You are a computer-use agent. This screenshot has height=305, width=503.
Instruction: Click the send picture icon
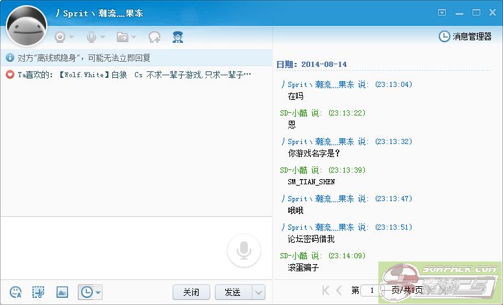(62, 292)
